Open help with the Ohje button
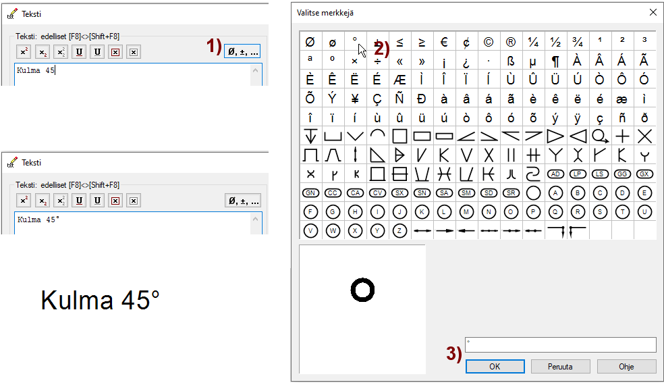The width and height of the screenshot is (664, 385). [626, 367]
